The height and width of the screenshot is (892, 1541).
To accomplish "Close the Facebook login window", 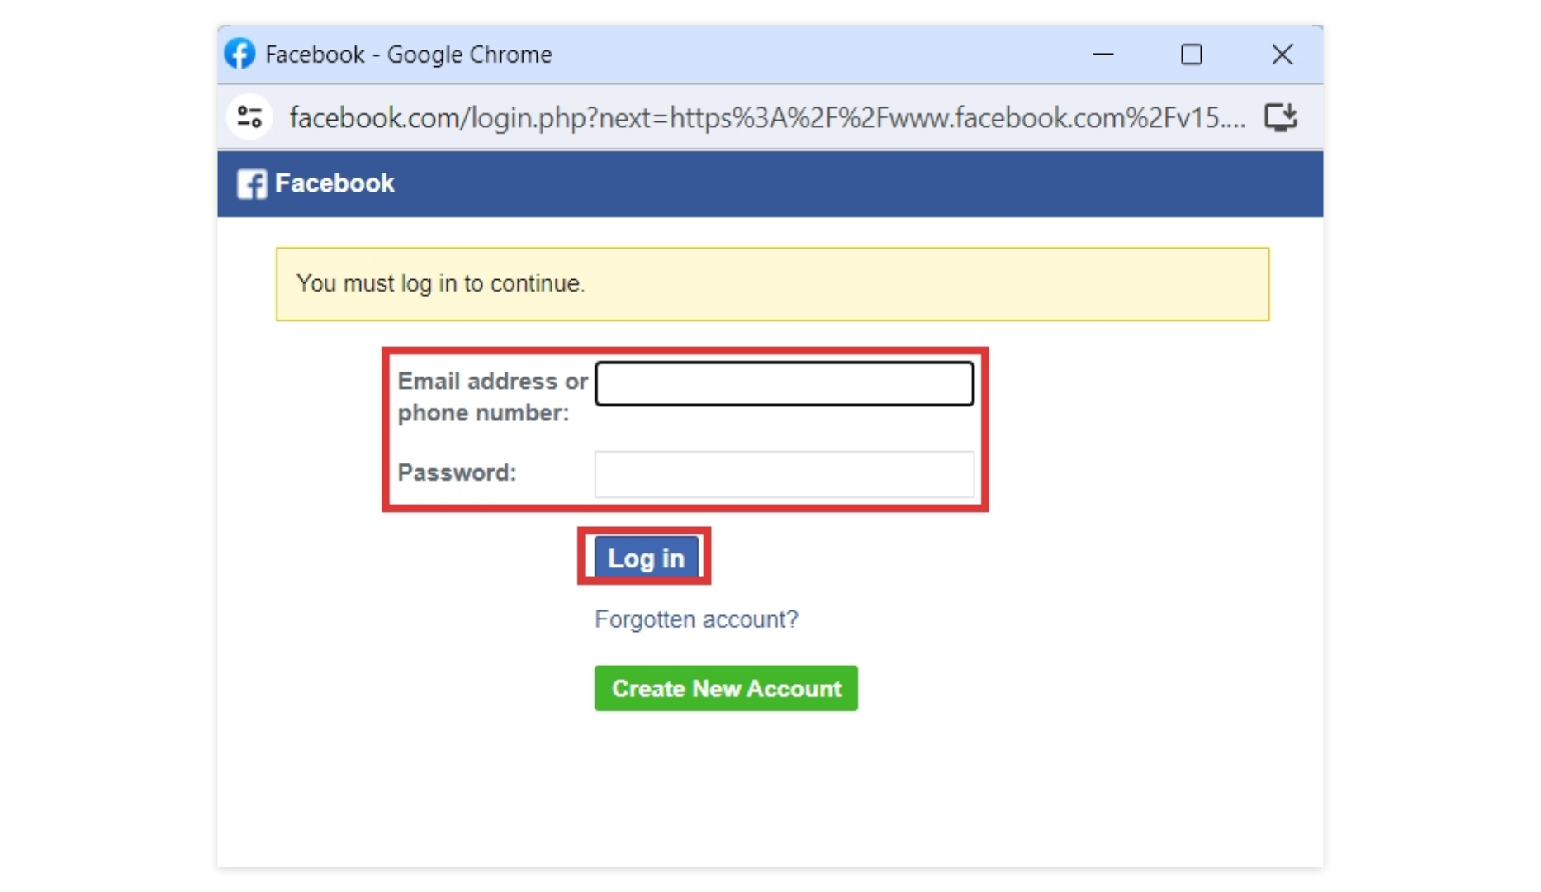I will point(1281,55).
